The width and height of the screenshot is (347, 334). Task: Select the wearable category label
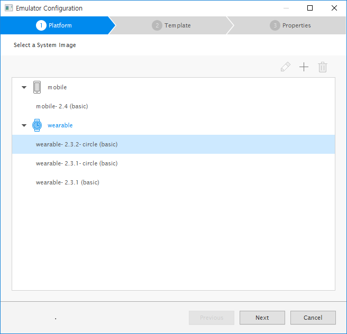(60, 125)
